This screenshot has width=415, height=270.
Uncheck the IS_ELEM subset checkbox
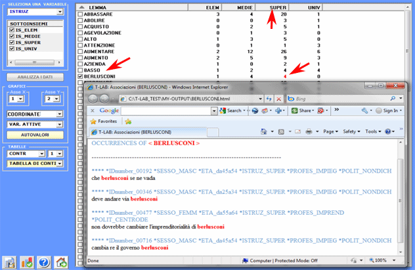(12, 30)
